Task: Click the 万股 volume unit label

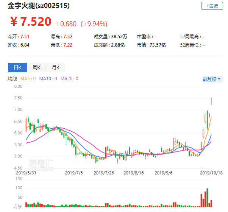Action: click(x=17, y=206)
